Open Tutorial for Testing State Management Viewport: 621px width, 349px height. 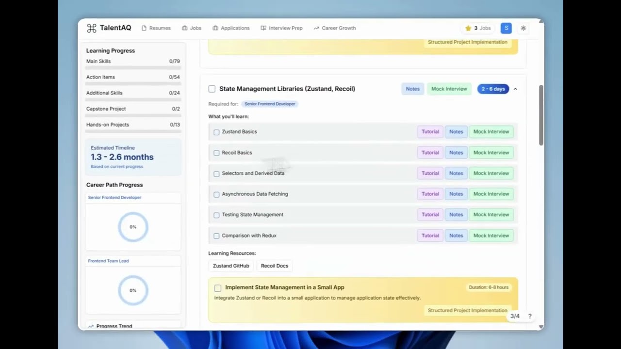click(x=430, y=215)
